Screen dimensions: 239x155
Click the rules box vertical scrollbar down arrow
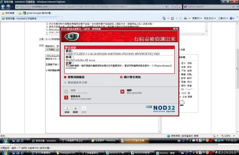click(x=207, y=31)
